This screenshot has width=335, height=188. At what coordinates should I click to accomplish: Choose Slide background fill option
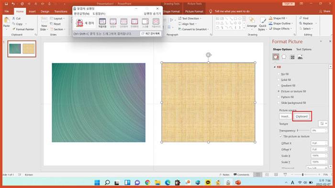pos(279,103)
